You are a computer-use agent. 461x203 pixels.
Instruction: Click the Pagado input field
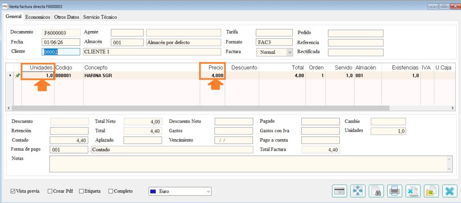[x=321, y=122]
